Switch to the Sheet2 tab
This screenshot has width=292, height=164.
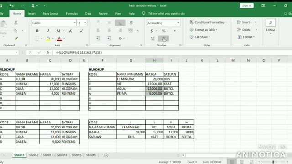click(33, 155)
